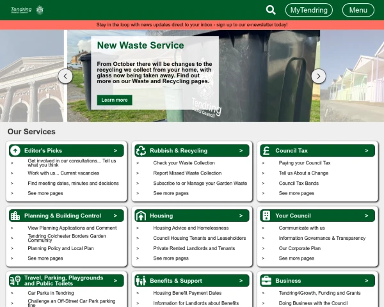The image size is (384, 307).
Task: Open Report Missed Waste Collection link
Action: (x=188, y=173)
